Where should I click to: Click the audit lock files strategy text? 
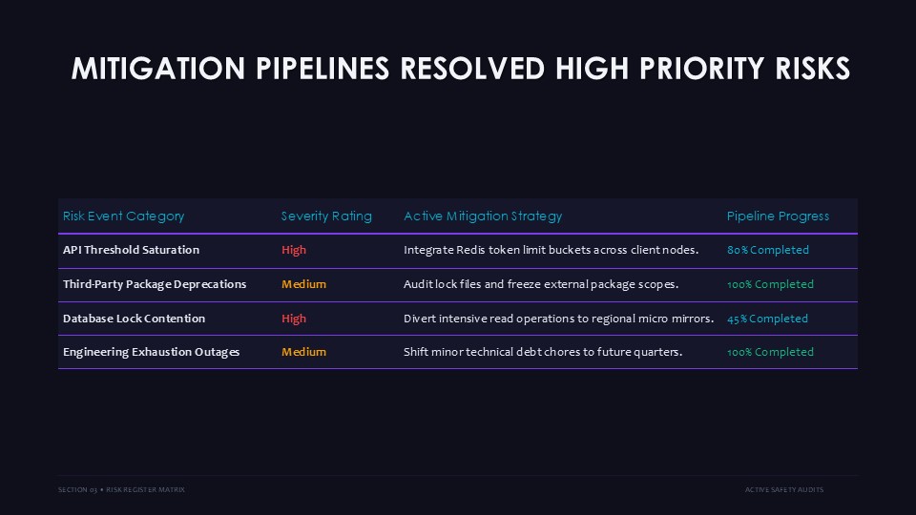541,284
